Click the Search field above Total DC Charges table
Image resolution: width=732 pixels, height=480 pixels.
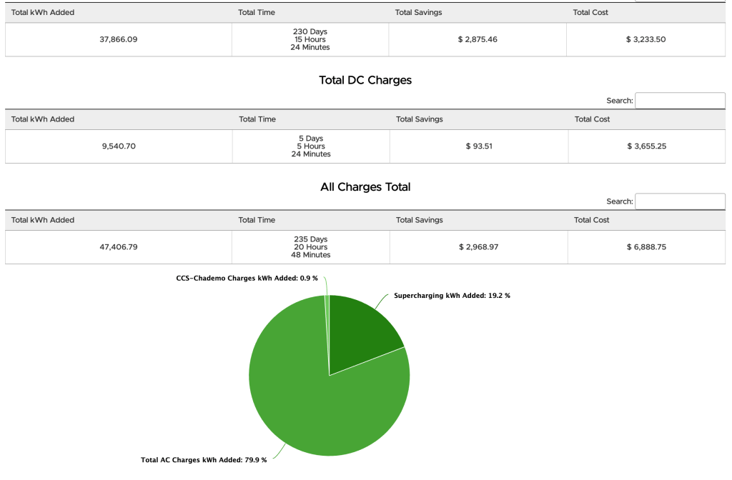680,101
